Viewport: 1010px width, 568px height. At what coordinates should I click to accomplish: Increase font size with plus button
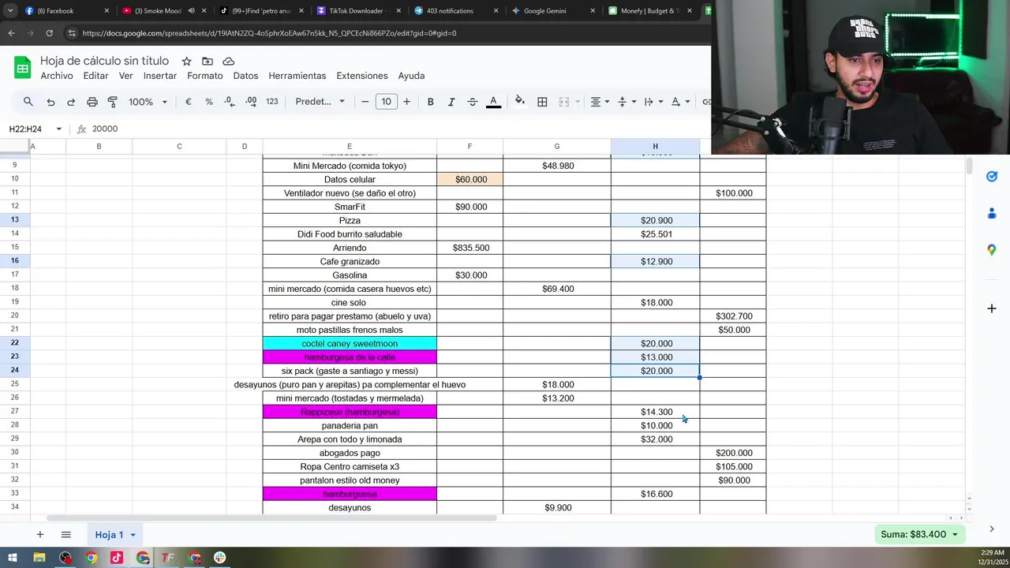(x=406, y=102)
